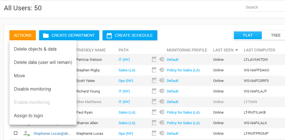
Task: Open Ops (NY) path for Scott Yates
Action: [x=126, y=81]
